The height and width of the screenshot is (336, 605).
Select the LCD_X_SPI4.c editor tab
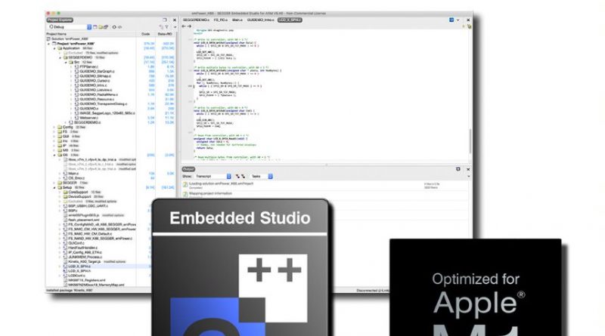tap(290, 20)
